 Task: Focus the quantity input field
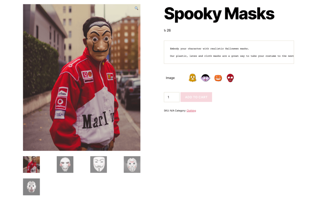coord(172,97)
